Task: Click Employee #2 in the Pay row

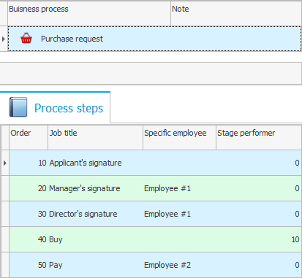Action: coord(167,265)
